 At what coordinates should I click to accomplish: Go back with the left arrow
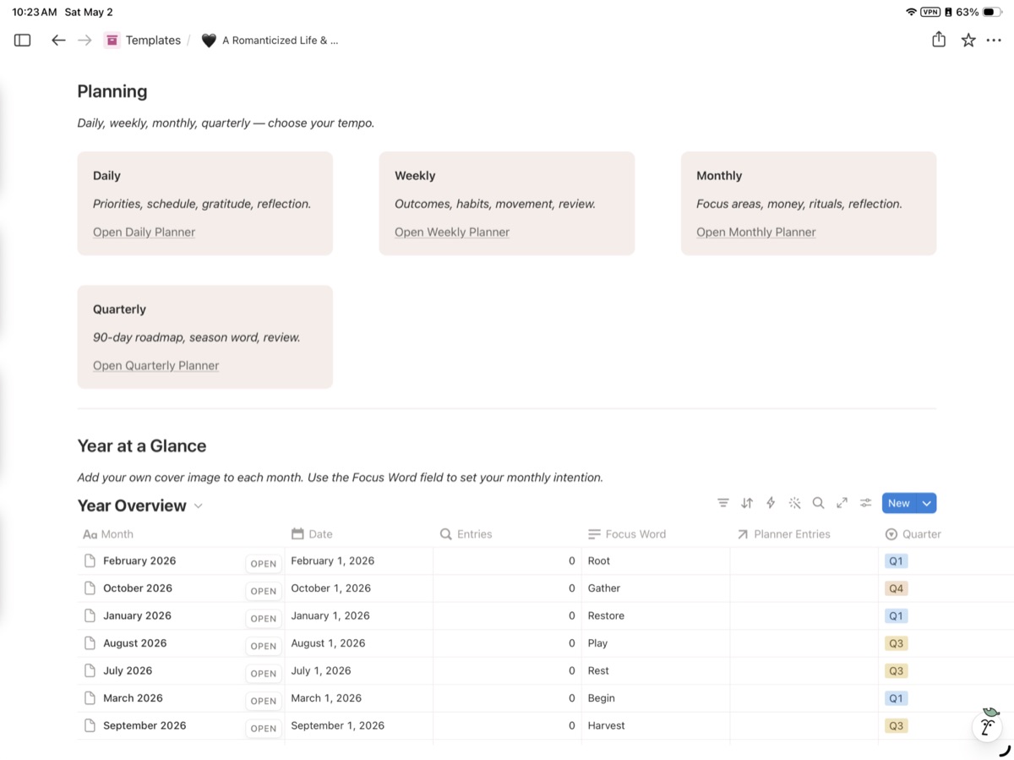coord(58,40)
